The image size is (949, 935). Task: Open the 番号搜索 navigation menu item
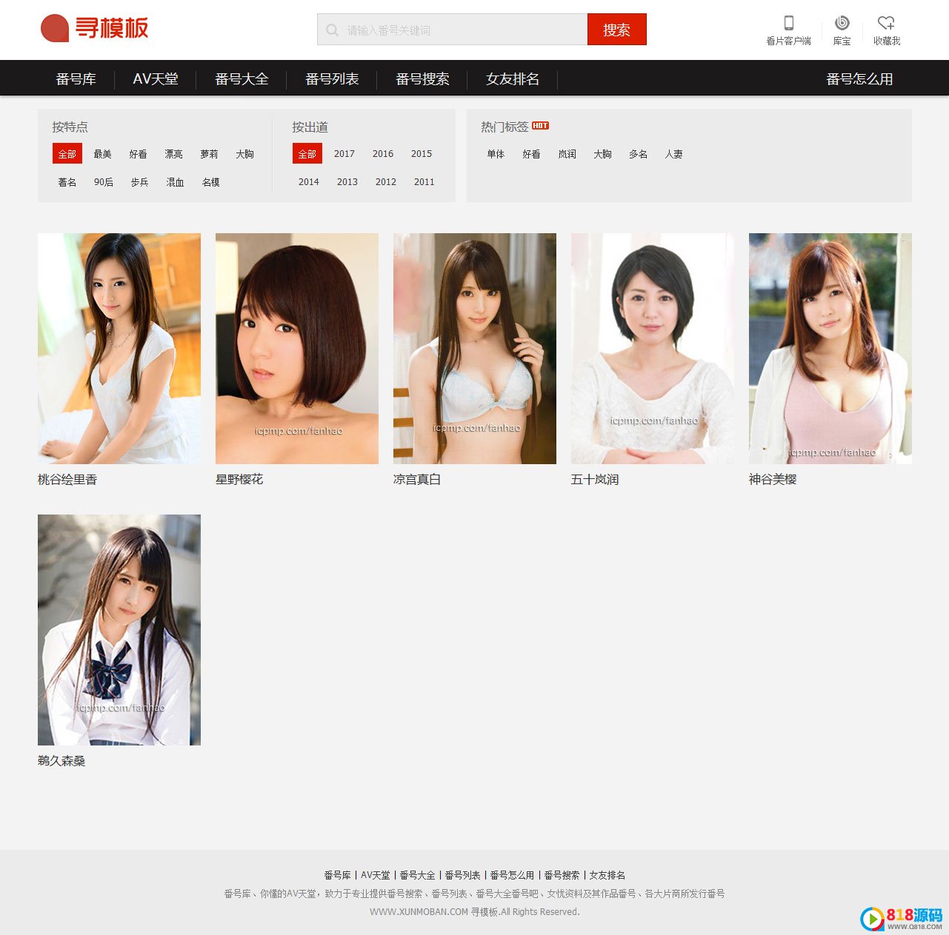pos(422,78)
